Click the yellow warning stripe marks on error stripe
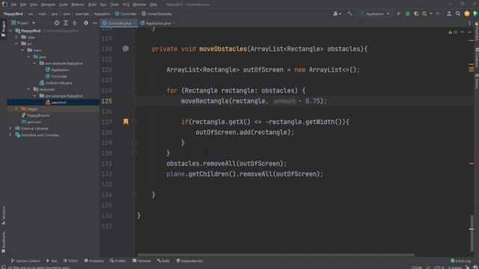The width and height of the screenshot is (479, 269). coord(472,68)
